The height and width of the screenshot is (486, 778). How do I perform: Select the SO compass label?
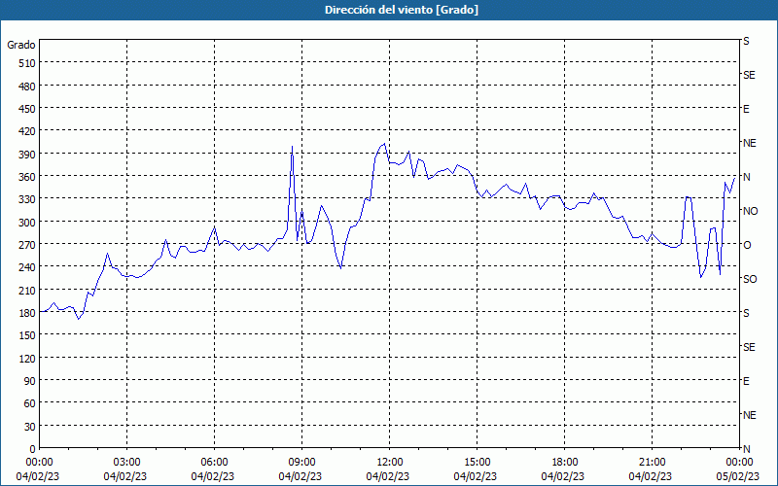click(x=750, y=279)
